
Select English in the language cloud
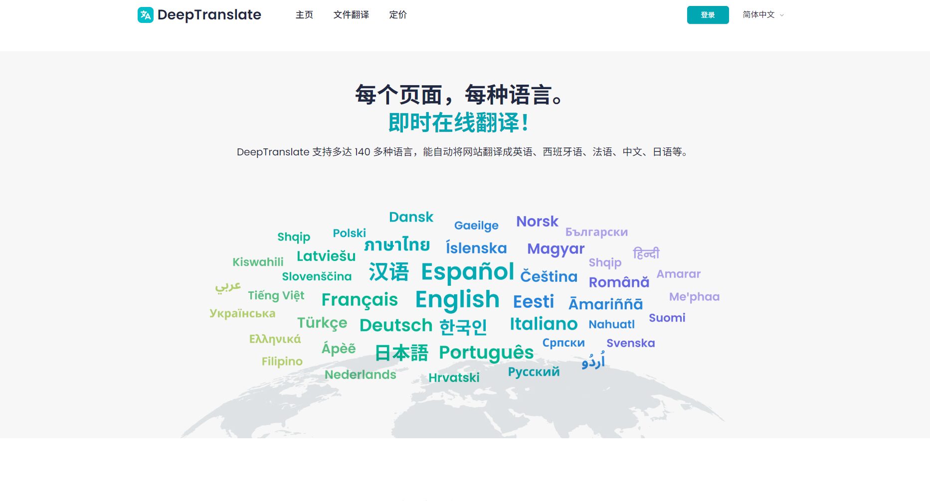point(456,299)
